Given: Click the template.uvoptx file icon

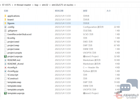Looking at the screenshot, I should 5,90.
